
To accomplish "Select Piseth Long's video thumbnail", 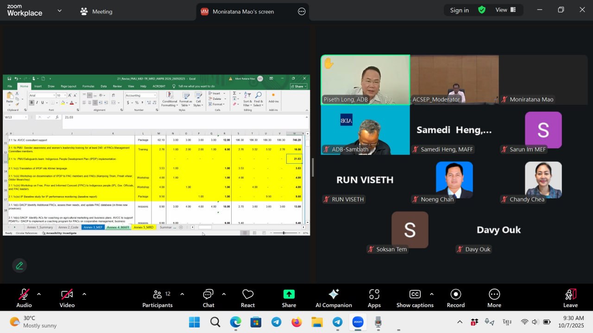I will tap(365, 80).
